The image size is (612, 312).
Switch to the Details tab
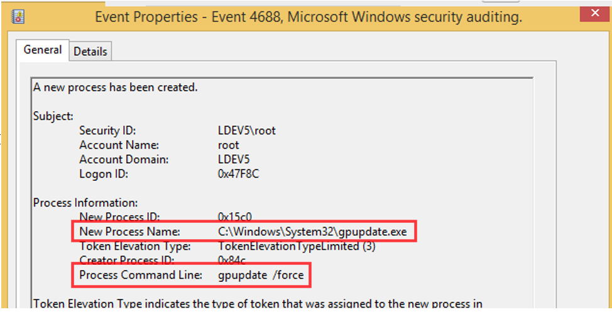coord(90,52)
